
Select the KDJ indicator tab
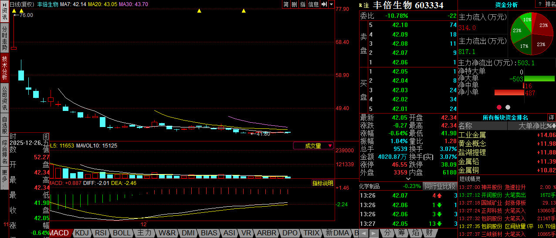coord(82,233)
